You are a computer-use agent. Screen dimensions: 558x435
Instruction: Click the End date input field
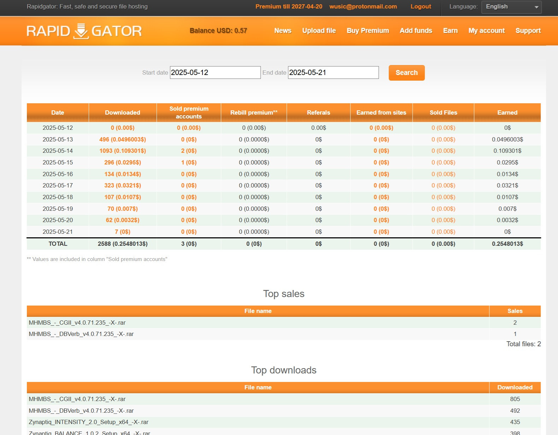pyautogui.click(x=333, y=72)
